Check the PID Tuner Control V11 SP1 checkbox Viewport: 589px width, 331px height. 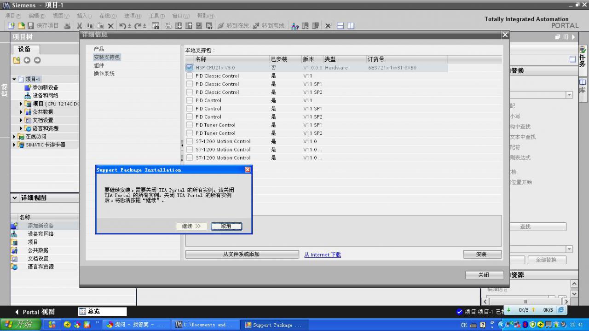pos(190,125)
